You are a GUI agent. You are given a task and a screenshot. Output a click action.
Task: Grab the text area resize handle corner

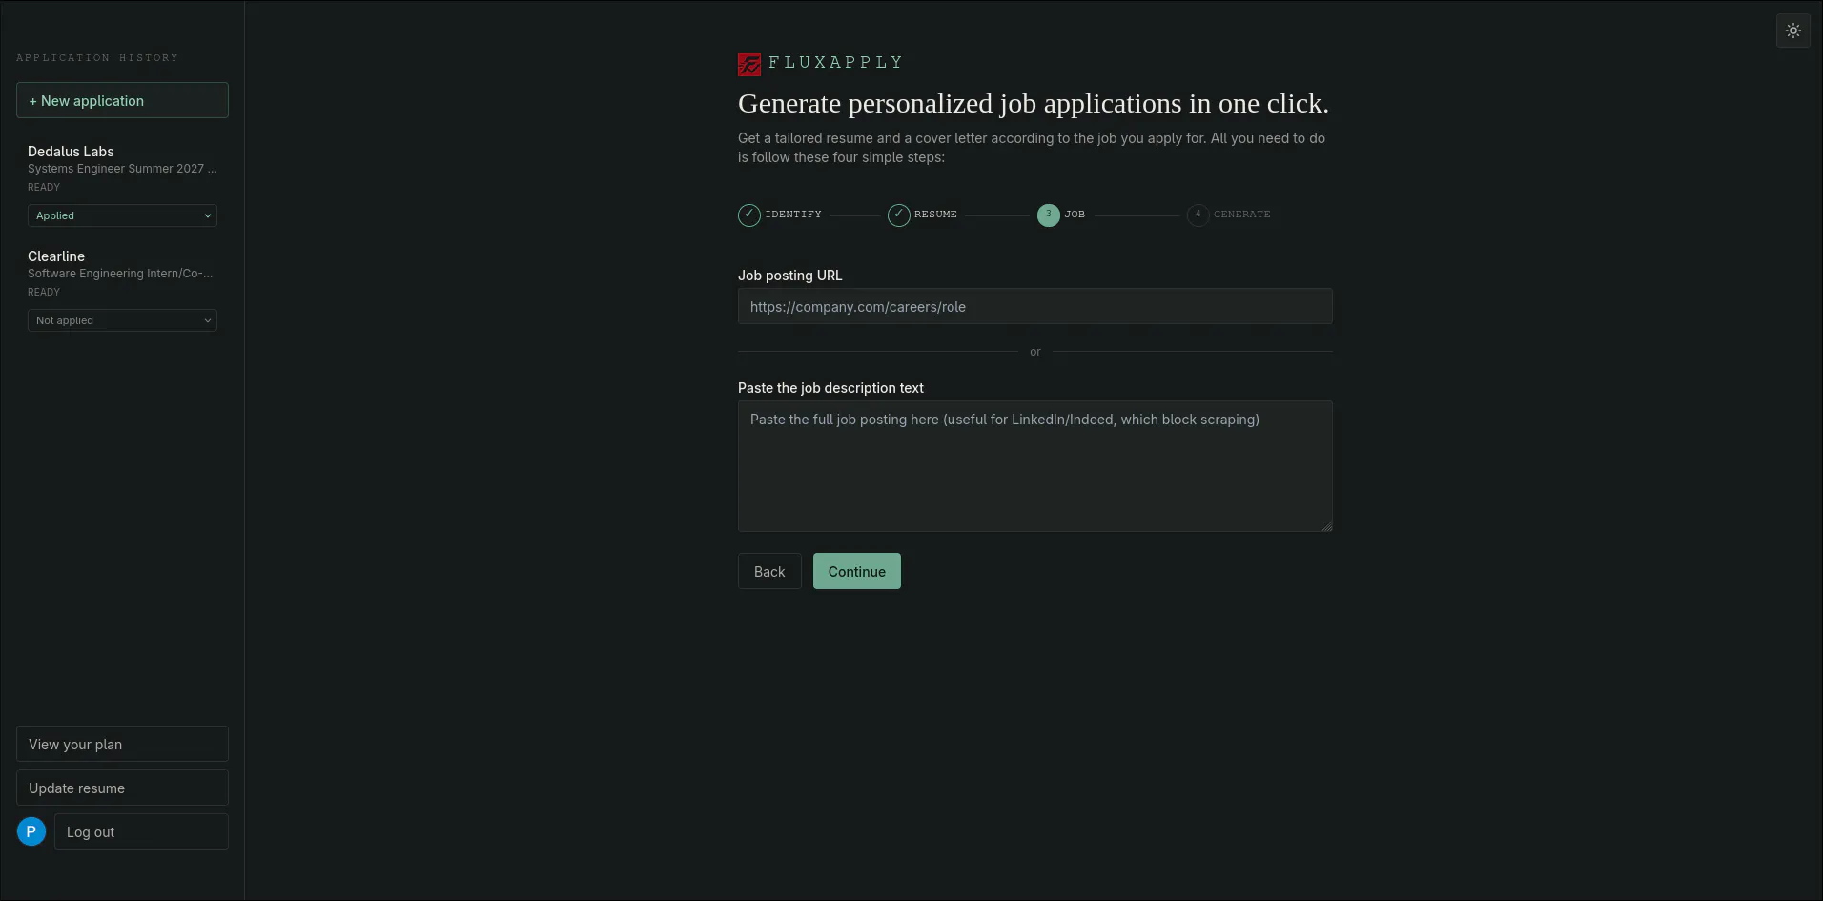click(1326, 525)
